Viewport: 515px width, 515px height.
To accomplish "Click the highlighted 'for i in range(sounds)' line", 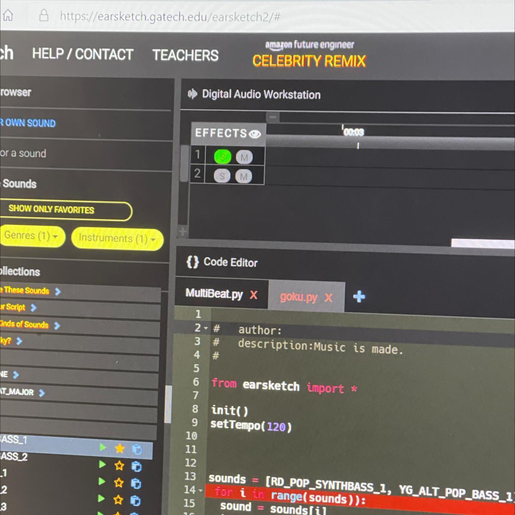I will 360,499.
